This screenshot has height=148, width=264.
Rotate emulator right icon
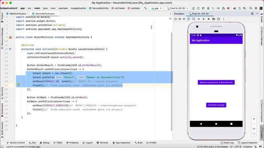(x=194, y=19)
